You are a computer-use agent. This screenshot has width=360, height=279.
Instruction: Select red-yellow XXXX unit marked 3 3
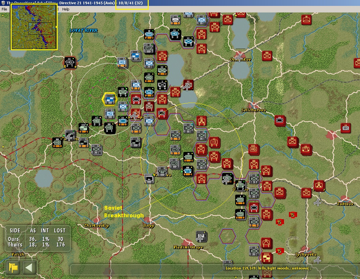[267, 258]
